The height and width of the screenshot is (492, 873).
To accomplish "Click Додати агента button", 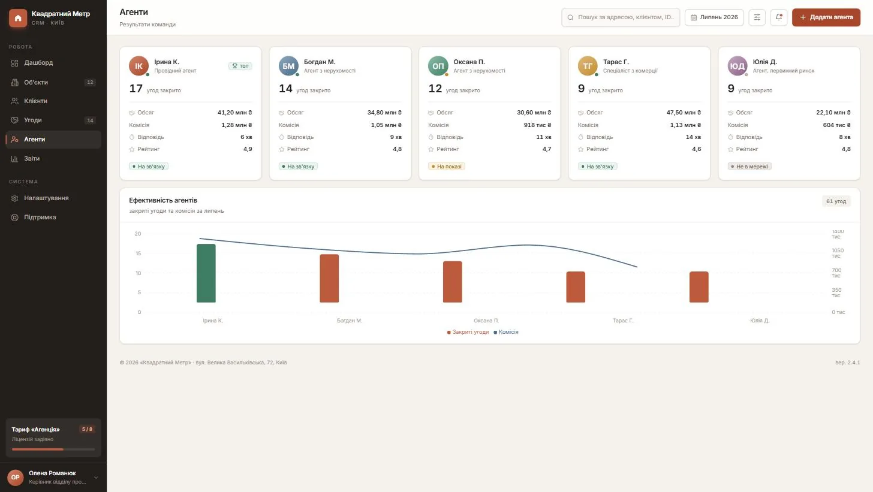I will [x=826, y=17].
